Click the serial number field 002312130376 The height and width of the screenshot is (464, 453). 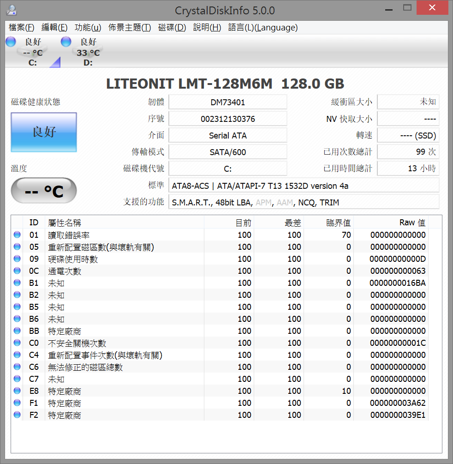[228, 119]
